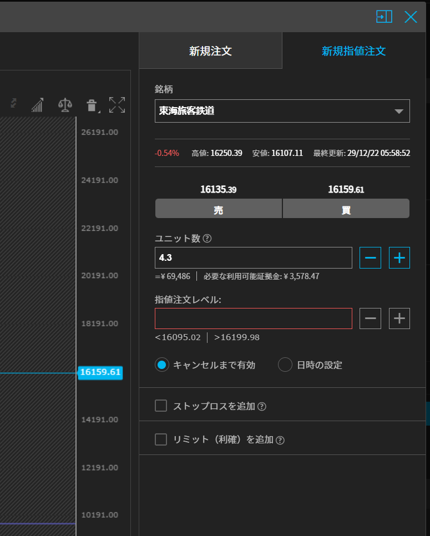Select the キャンセルまで有効 radio option
The width and height of the screenshot is (430, 536).
[x=162, y=365]
